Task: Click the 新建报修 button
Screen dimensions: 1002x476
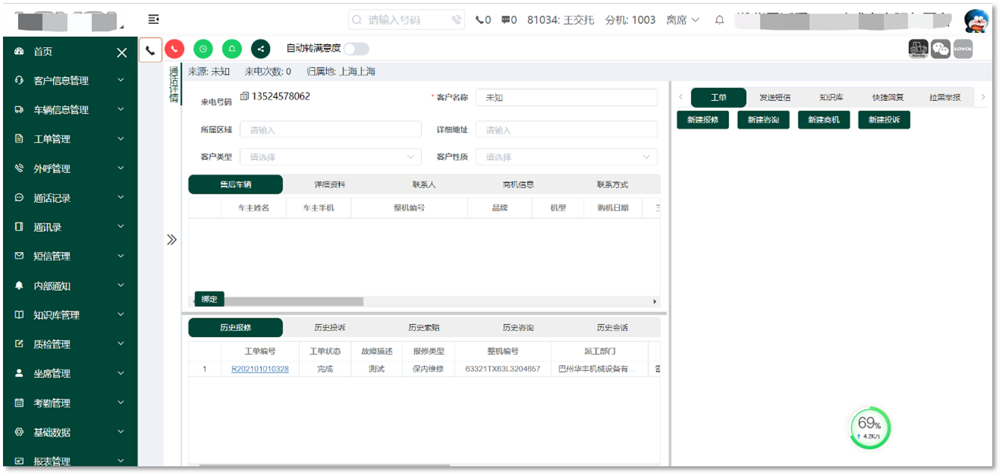Action: point(703,120)
